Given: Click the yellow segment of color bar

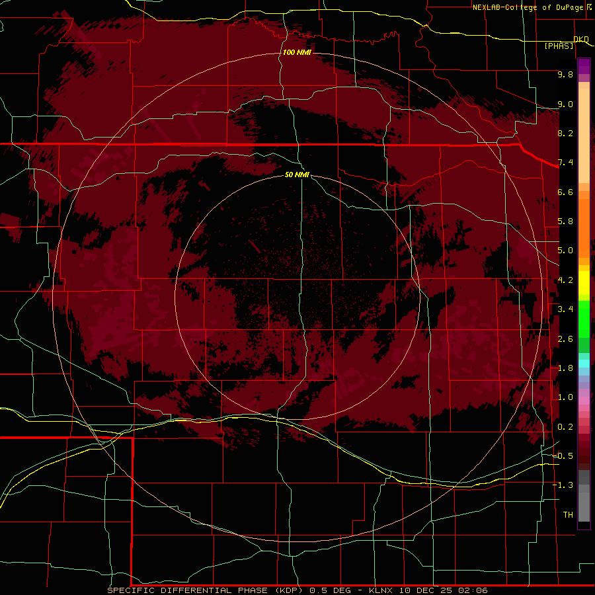Looking at the screenshot, I should pos(584,283).
